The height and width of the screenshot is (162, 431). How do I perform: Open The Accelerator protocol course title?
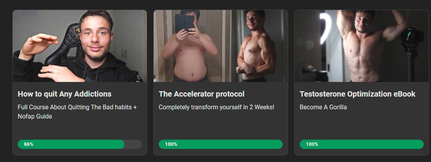(x=201, y=94)
